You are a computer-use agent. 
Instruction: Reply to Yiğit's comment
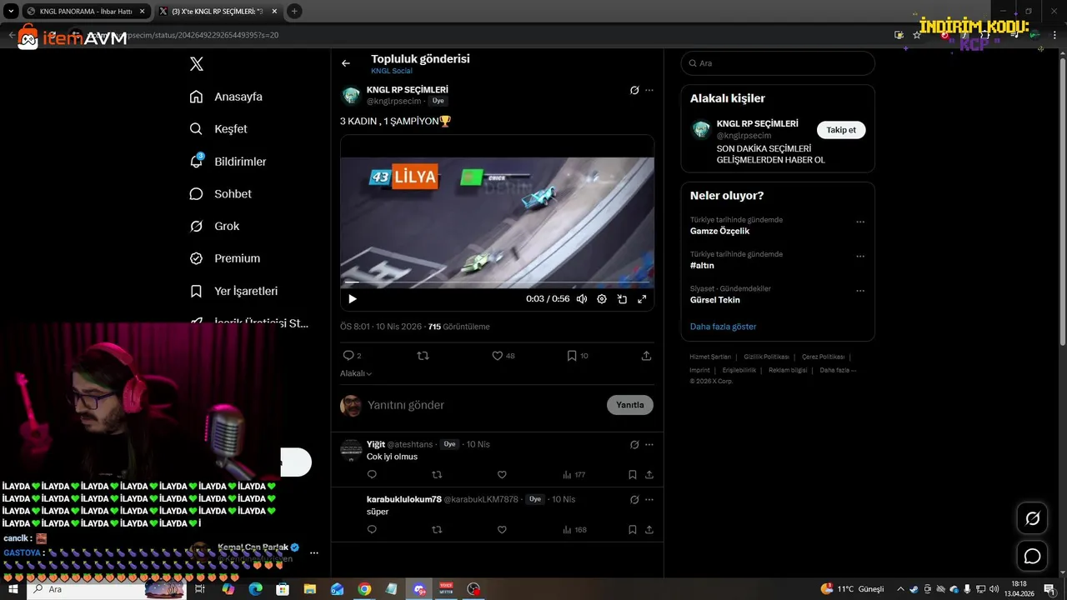372,475
